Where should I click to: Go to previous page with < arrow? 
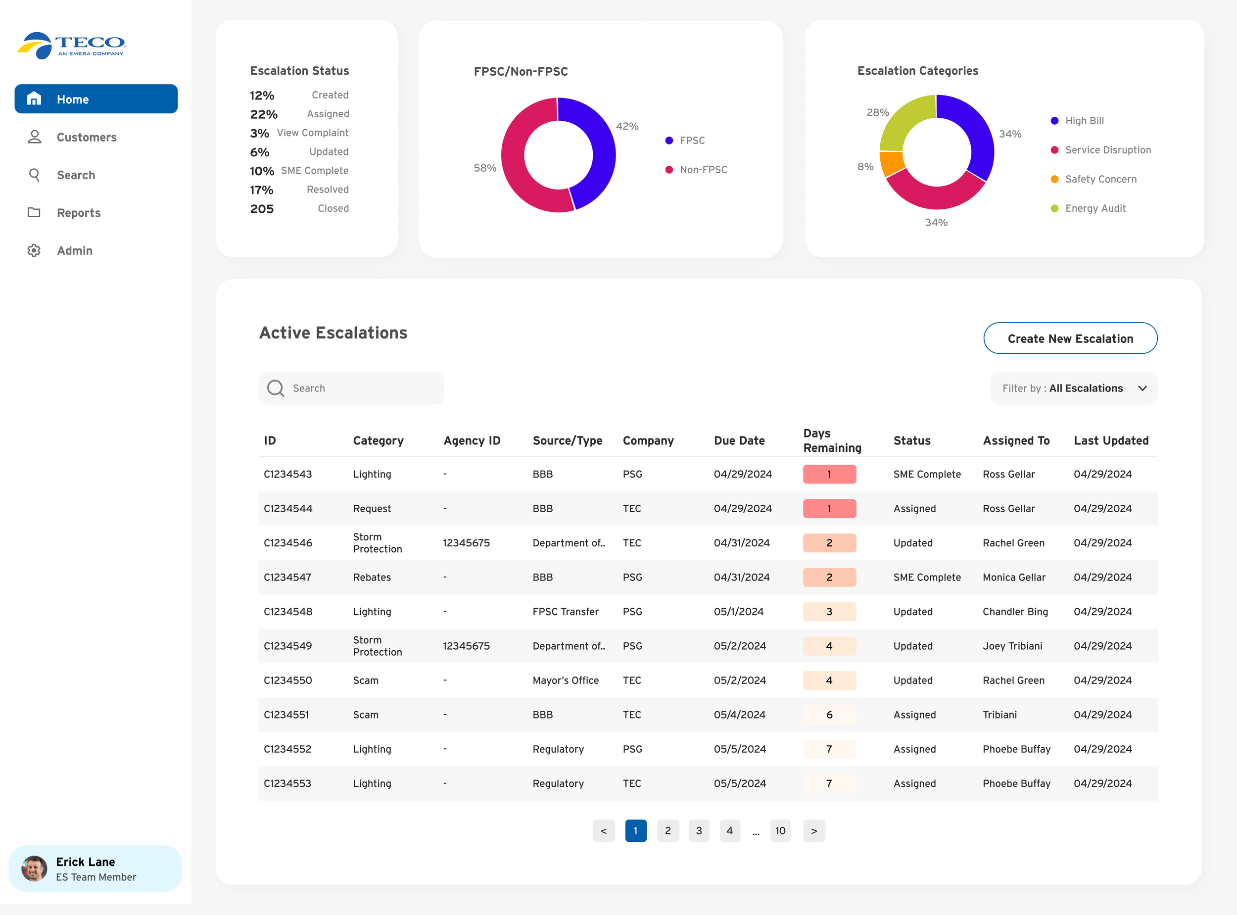click(604, 830)
